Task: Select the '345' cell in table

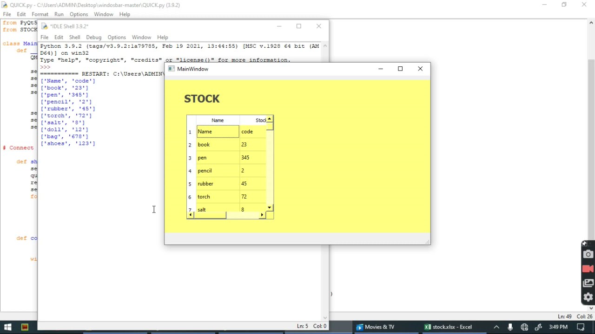Action: tap(253, 158)
